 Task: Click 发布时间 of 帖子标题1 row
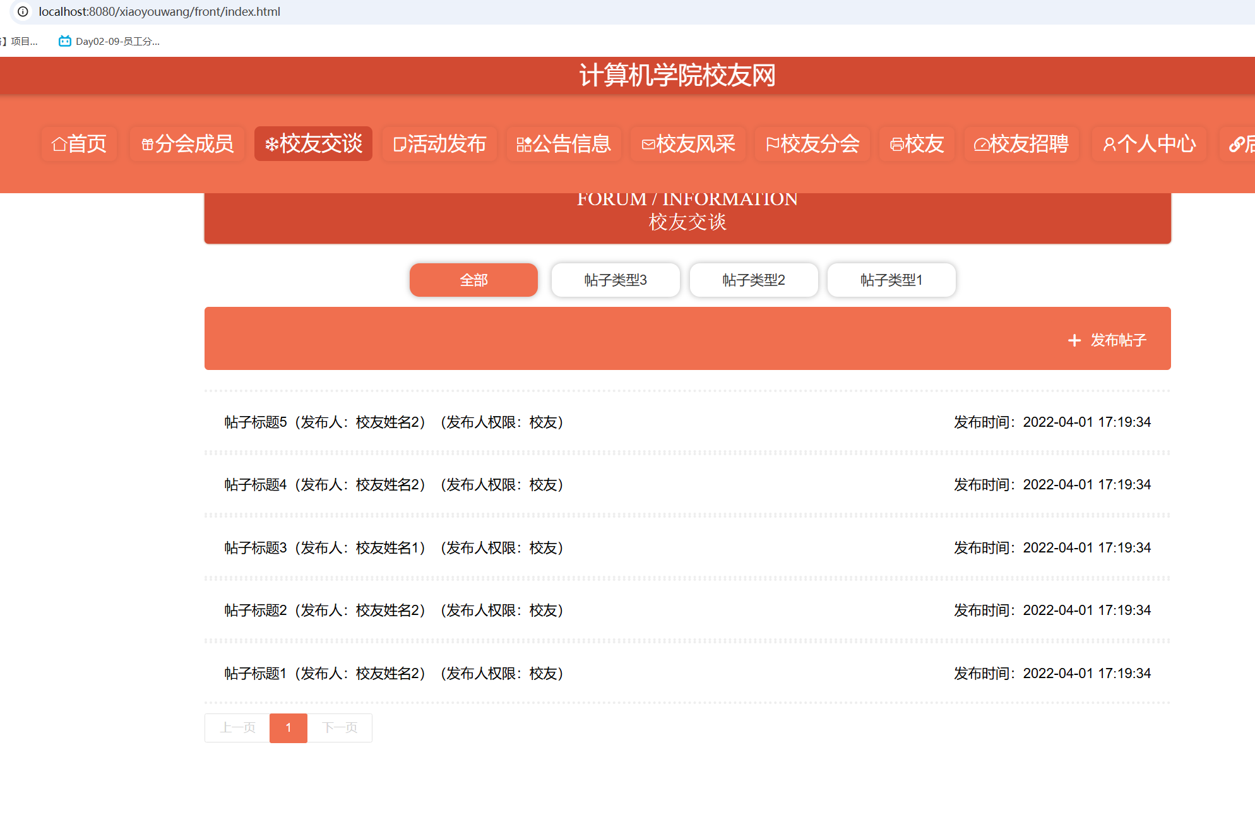[x=1052, y=673]
